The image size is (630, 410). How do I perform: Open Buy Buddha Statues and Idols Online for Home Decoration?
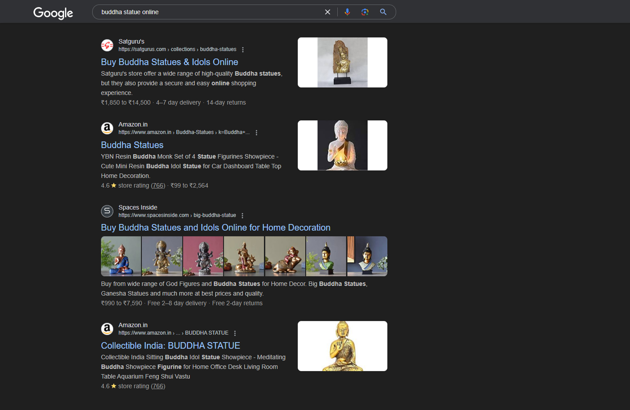pyautogui.click(x=216, y=228)
